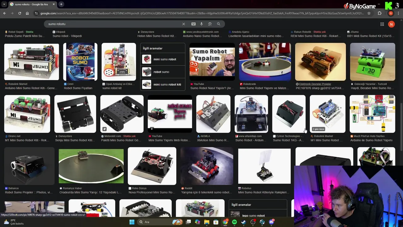Open Paletli Mini Sumo Robot image

click(x=122, y=114)
